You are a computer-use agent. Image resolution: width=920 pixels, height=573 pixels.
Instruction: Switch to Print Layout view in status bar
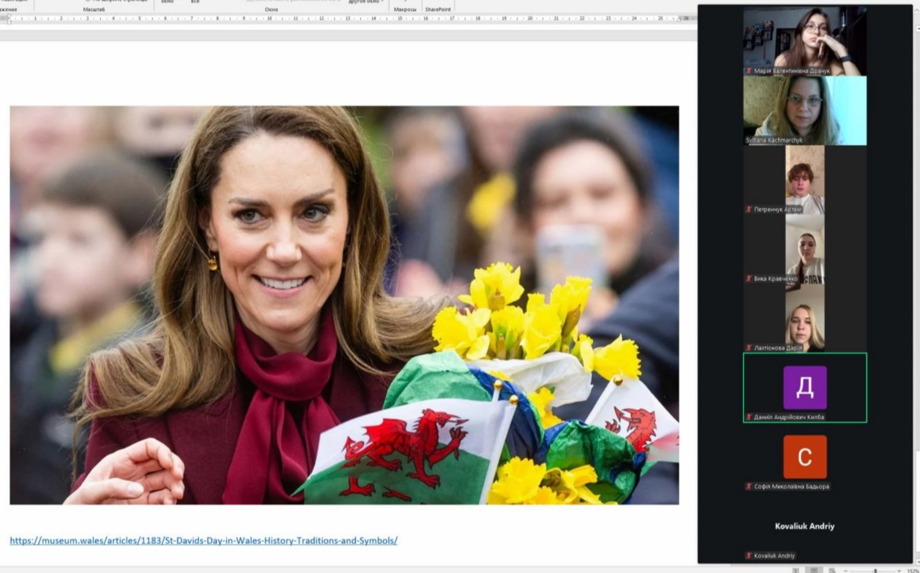point(814,570)
